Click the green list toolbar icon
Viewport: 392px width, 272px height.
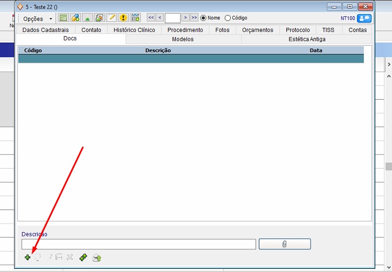(63, 18)
